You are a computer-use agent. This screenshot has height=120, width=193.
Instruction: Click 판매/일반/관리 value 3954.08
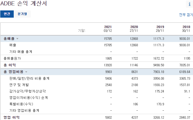click(x=159, y=79)
